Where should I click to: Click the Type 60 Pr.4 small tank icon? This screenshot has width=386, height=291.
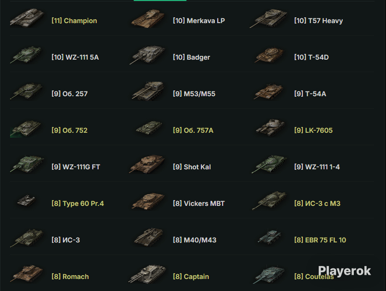pyautogui.click(x=26, y=200)
